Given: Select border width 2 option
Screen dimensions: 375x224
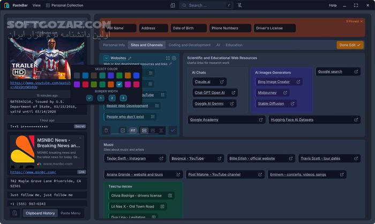Looking at the screenshot, I should click(112, 98).
